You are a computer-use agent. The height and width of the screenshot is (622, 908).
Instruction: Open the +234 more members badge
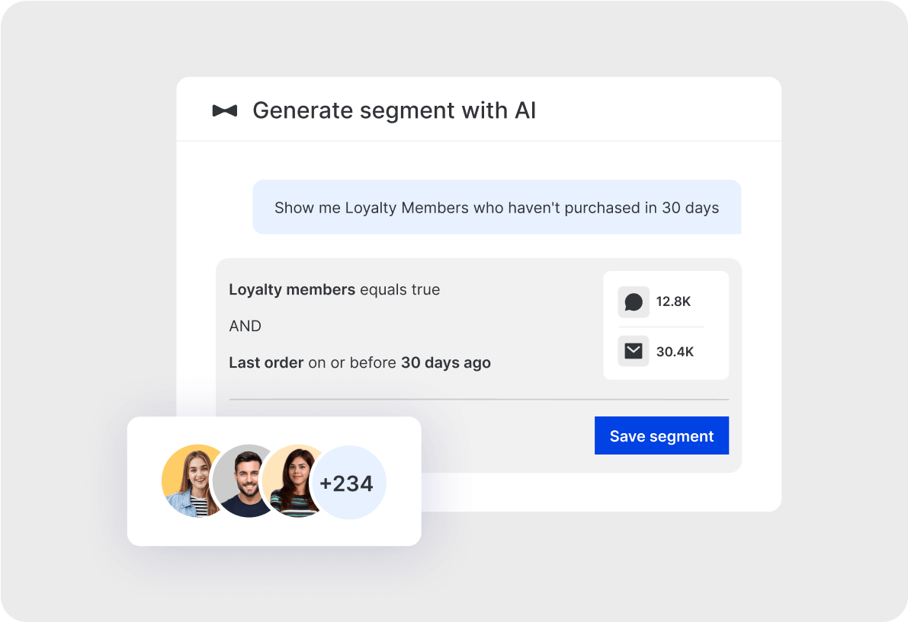point(348,483)
